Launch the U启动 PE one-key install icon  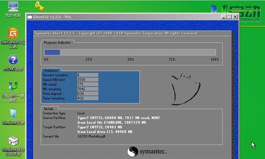coord(13,92)
